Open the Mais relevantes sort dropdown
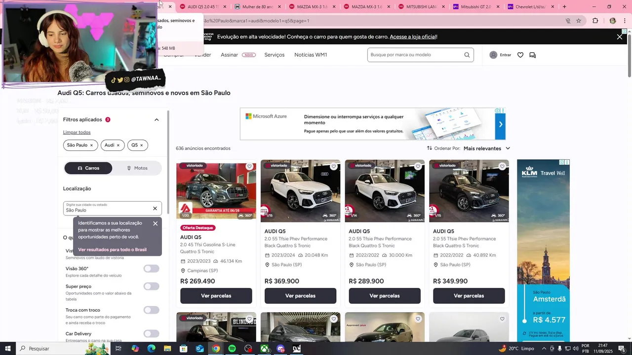 487,148
